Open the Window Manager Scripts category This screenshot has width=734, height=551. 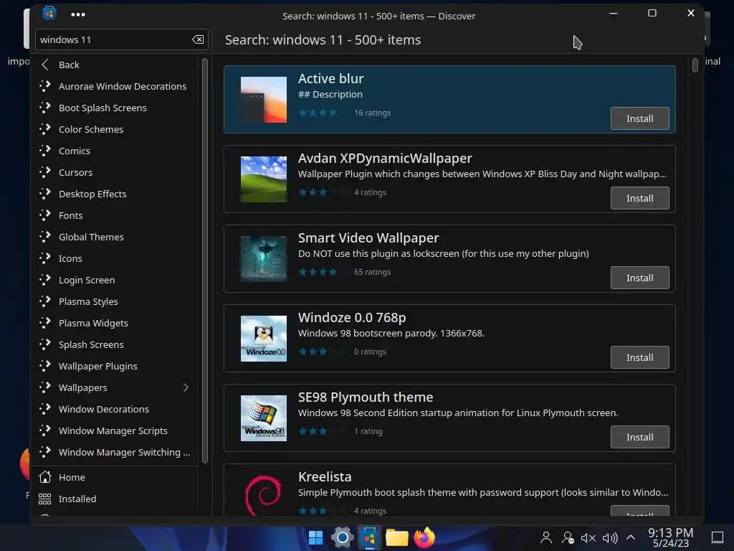115,431
